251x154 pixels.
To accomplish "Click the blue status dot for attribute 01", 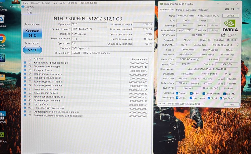I will tap(25, 63).
